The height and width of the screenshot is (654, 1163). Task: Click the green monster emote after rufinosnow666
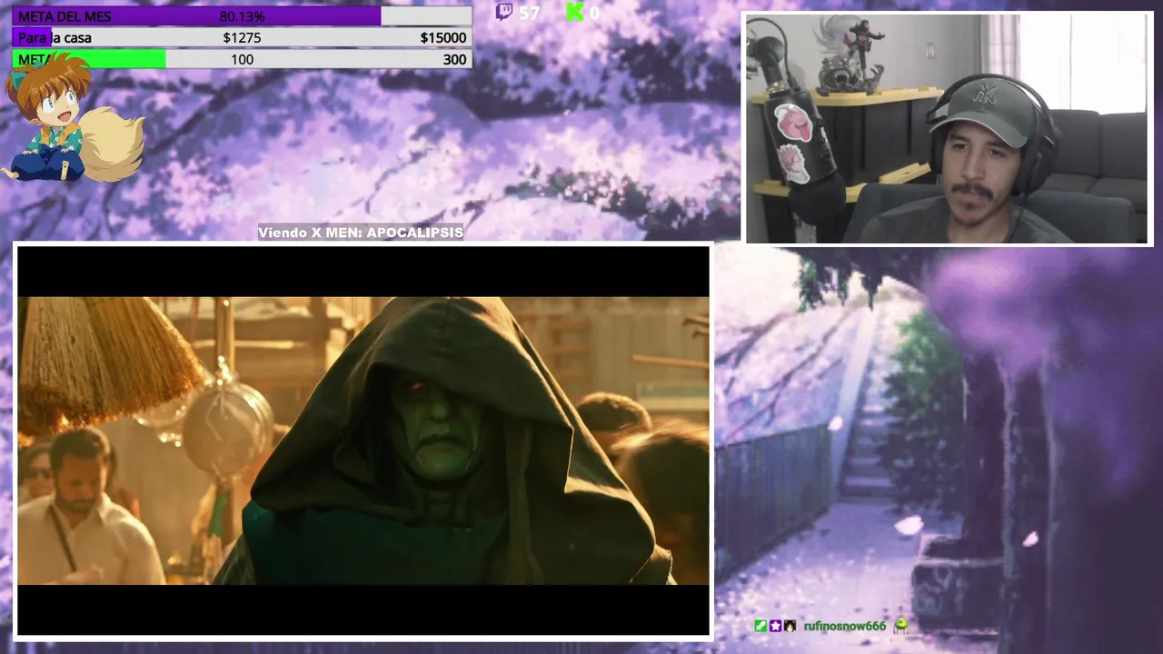pyautogui.click(x=900, y=626)
